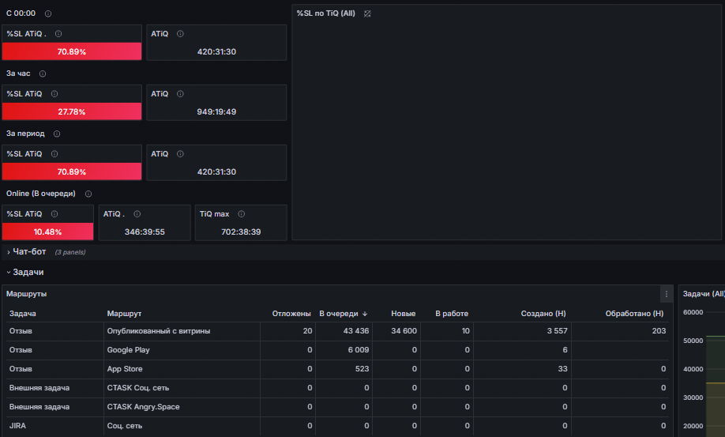
Task: Click the 'JIRA' task cell
Action: 17,426
